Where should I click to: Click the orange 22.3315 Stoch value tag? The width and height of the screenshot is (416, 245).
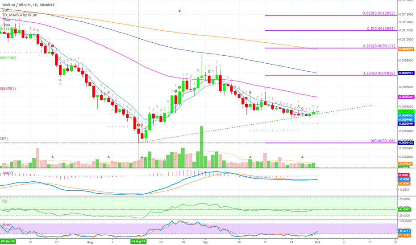click(x=405, y=235)
